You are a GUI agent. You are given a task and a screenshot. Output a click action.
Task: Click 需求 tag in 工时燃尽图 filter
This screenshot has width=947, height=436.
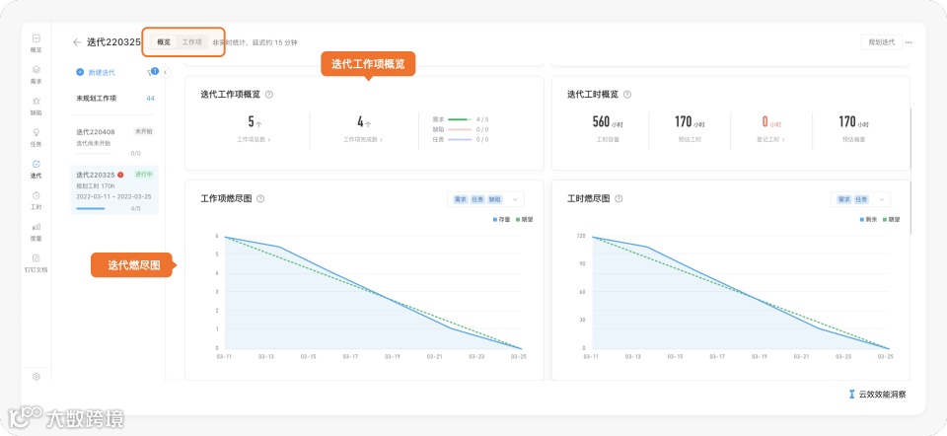coord(843,199)
